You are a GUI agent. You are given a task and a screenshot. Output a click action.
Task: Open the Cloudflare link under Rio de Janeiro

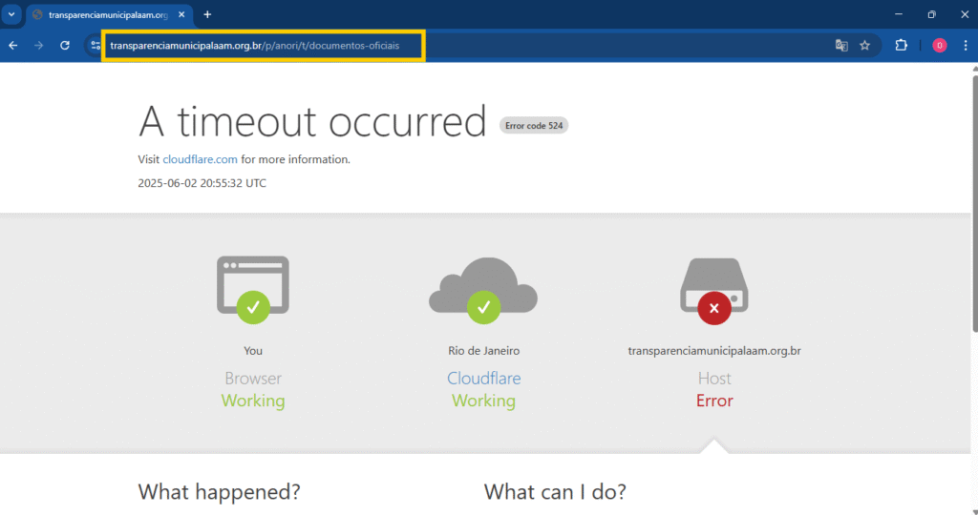click(x=483, y=378)
